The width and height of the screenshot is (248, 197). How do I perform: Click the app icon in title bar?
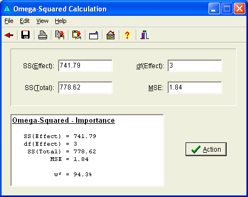point(7,9)
